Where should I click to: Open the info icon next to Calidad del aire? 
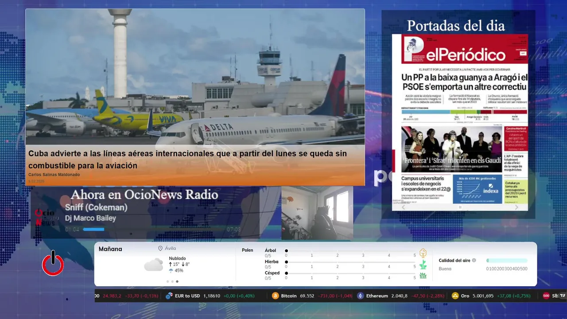pos(474,261)
